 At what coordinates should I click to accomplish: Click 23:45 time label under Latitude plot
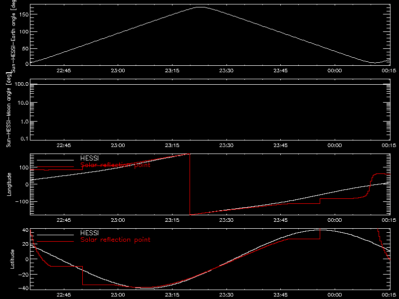coord(280,295)
